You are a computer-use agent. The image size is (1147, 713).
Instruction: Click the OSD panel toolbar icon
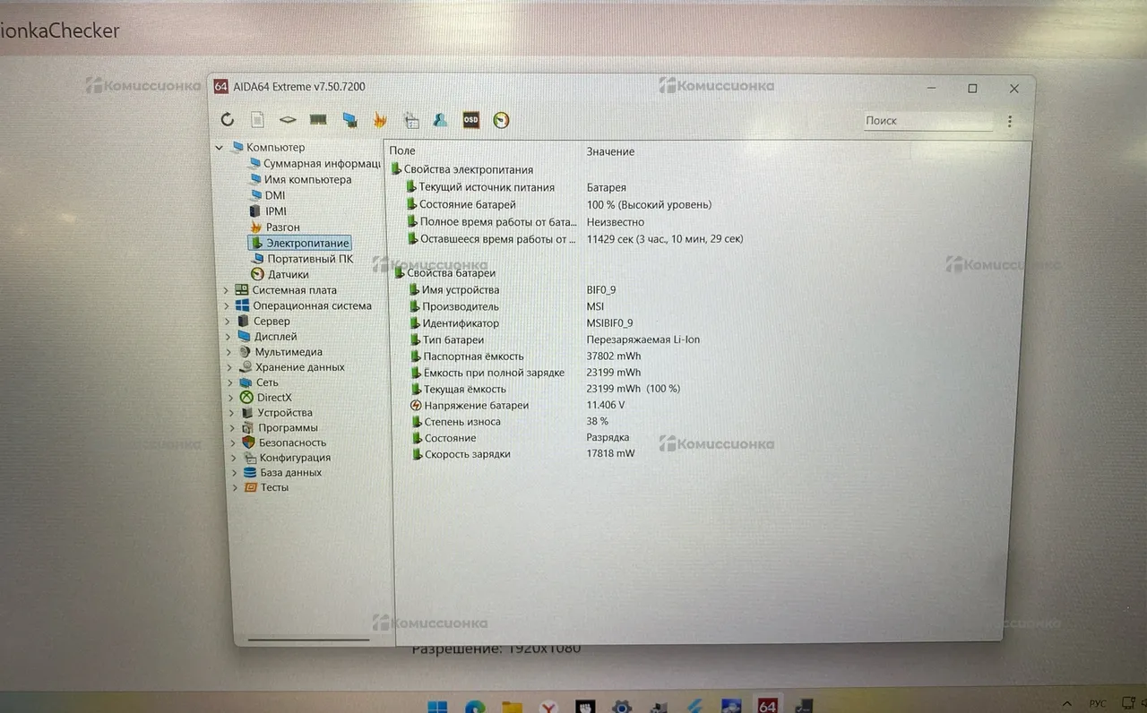click(x=470, y=120)
